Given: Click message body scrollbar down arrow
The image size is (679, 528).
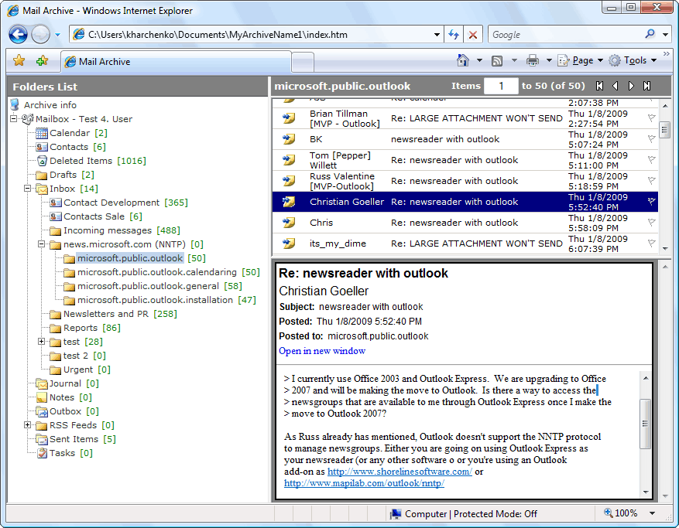Looking at the screenshot, I should click(x=646, y=492).
